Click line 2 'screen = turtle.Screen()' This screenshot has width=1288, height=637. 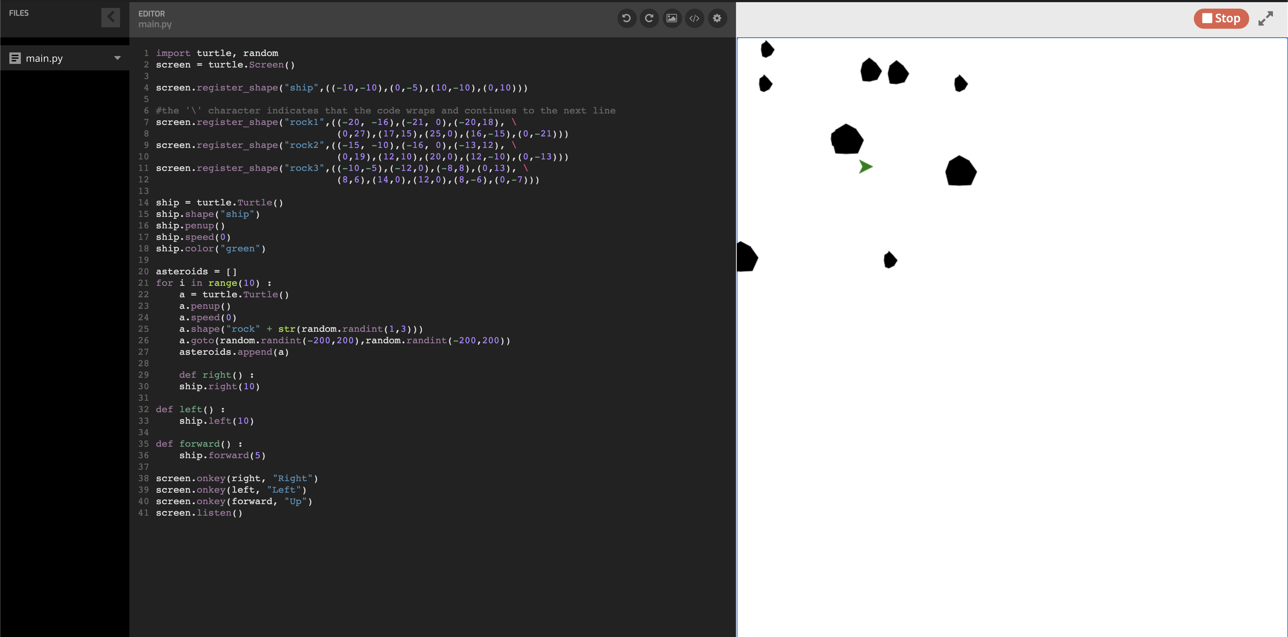pyautogui.click(x=225, y=64)
